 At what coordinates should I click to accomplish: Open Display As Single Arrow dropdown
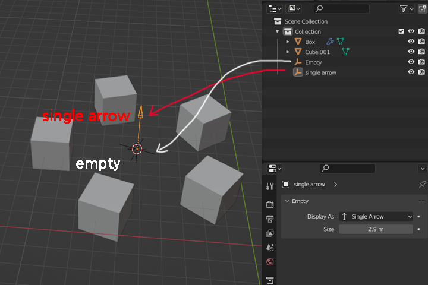[x=376, y=217]
